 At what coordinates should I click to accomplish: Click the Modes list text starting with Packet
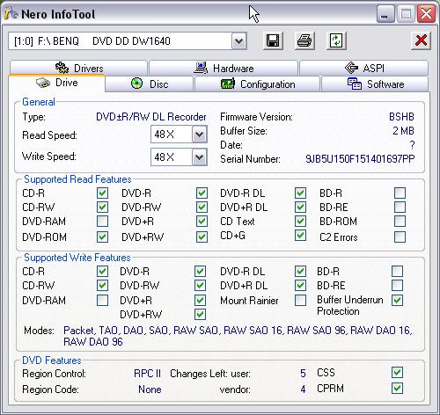pos(238,336)
